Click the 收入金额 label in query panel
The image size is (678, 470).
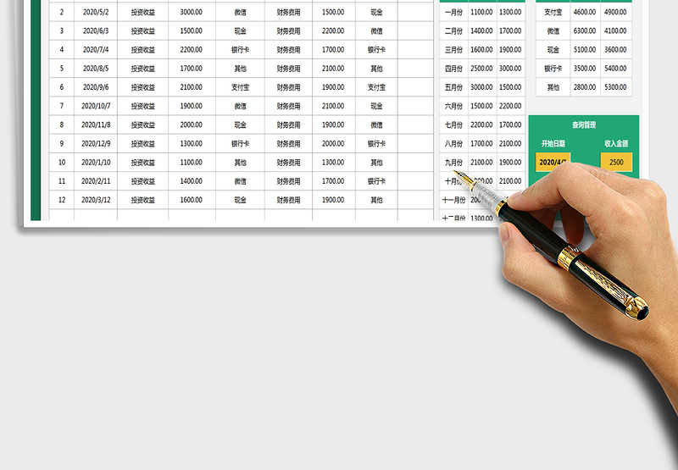point(616,144)
